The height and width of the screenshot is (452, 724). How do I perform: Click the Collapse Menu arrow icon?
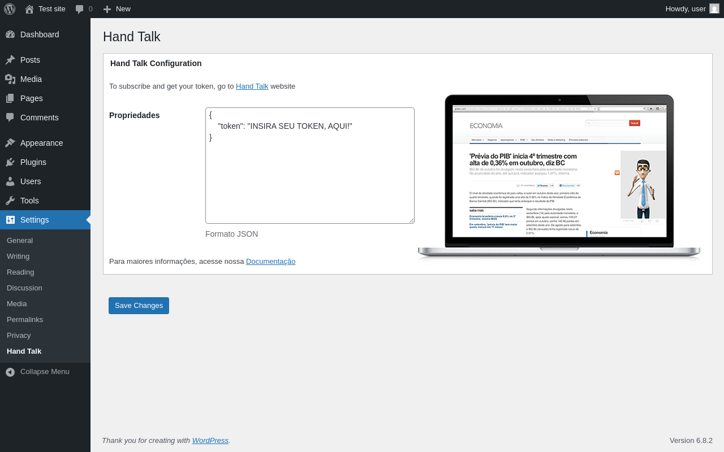point(10,372)
